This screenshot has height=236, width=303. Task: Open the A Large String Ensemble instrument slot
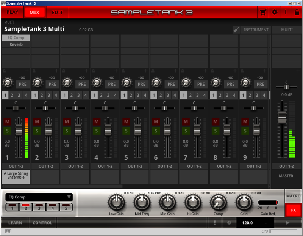tap(16, 177)
